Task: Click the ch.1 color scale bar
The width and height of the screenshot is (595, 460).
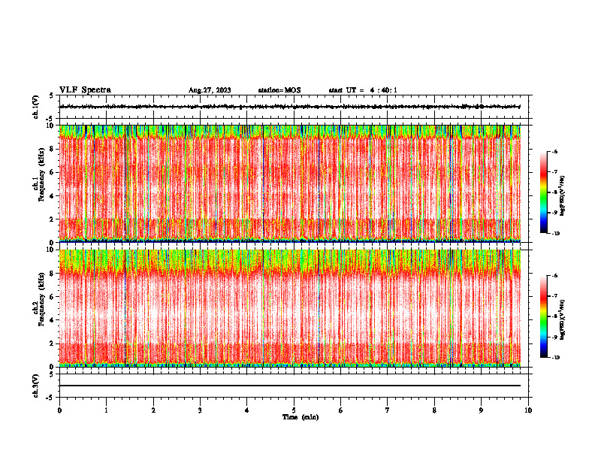Action: coord(543,192)
